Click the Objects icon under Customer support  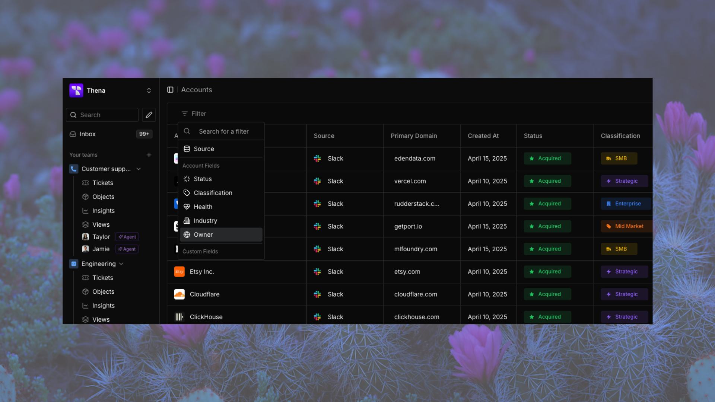click(x=85, y=197)
